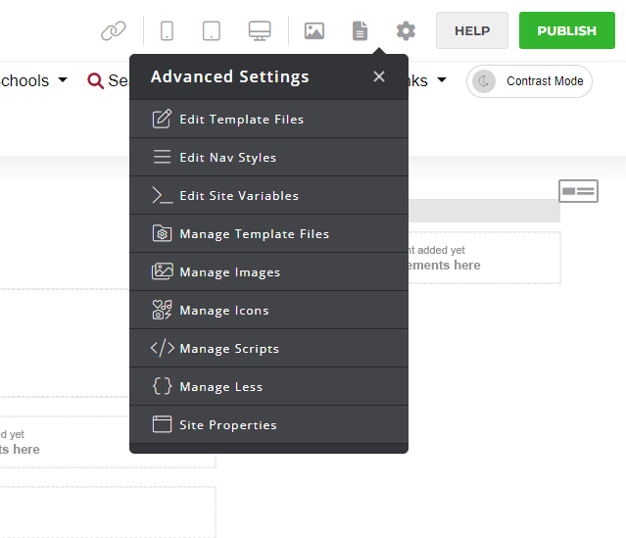Click the layout card icon at right
This screenshot has height=538, width=626.
[x=578, y=191]
